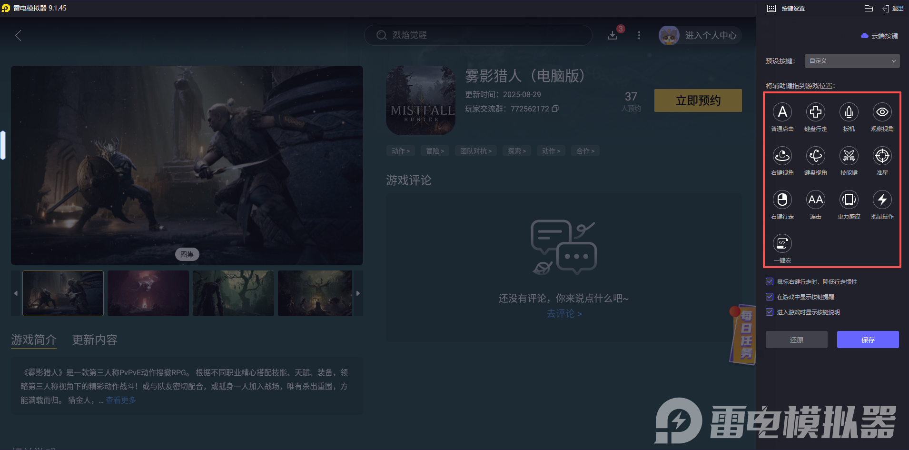This screenshot has width=909, height=450.
Task: Select the 右键行走 right-click walk icon
Action: (x=782, y=200)
